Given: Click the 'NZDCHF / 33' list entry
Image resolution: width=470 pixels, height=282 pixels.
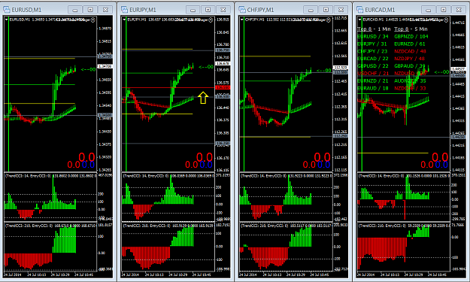Looking at the screenshot, I should click(x=410, y=89).
